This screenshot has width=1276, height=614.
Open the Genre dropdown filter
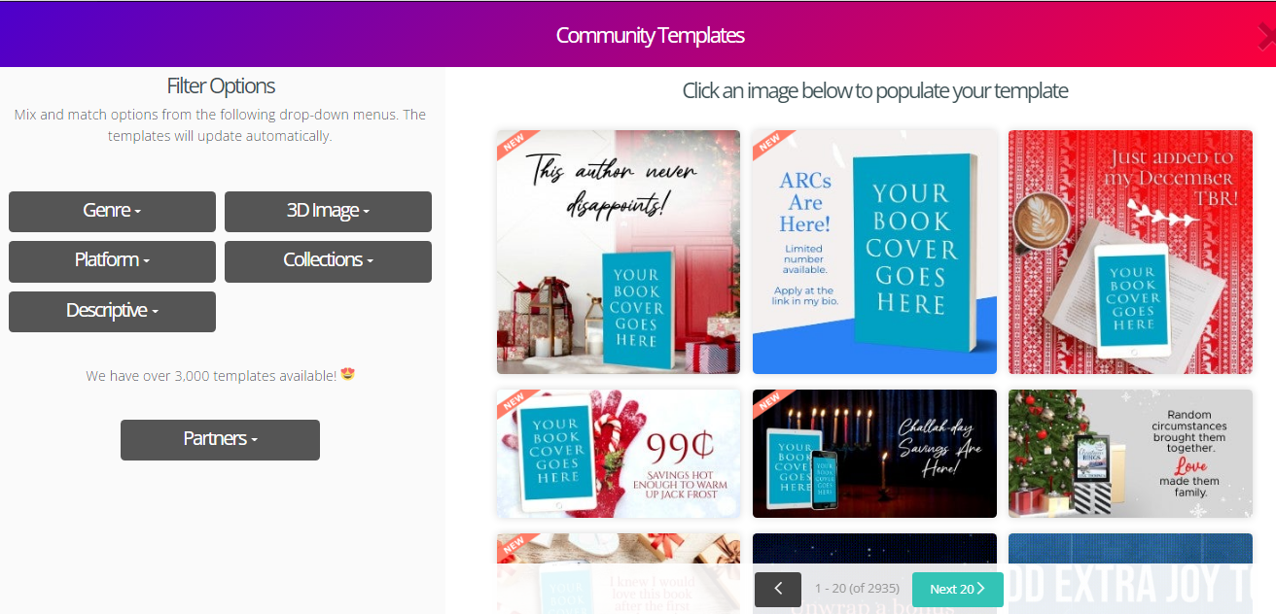112,211
